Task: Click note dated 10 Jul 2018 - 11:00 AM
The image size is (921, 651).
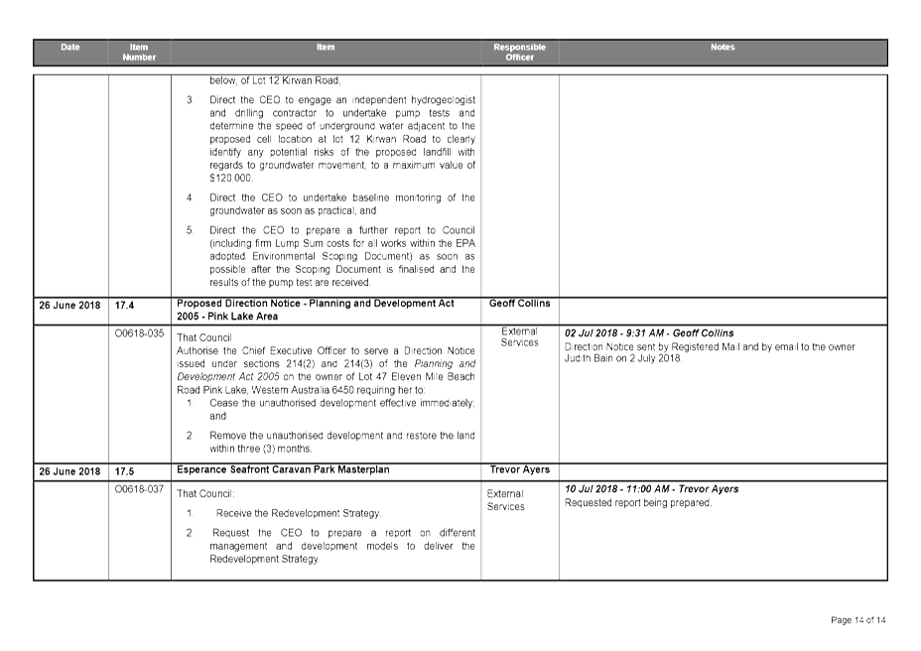Action: pyautogui.click(x=651, y=489)
